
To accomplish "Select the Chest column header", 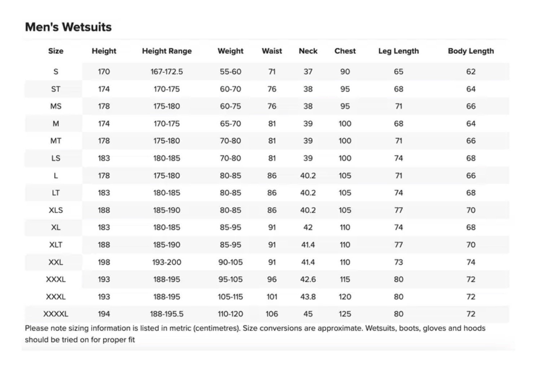I will click(x=345, y=51).
